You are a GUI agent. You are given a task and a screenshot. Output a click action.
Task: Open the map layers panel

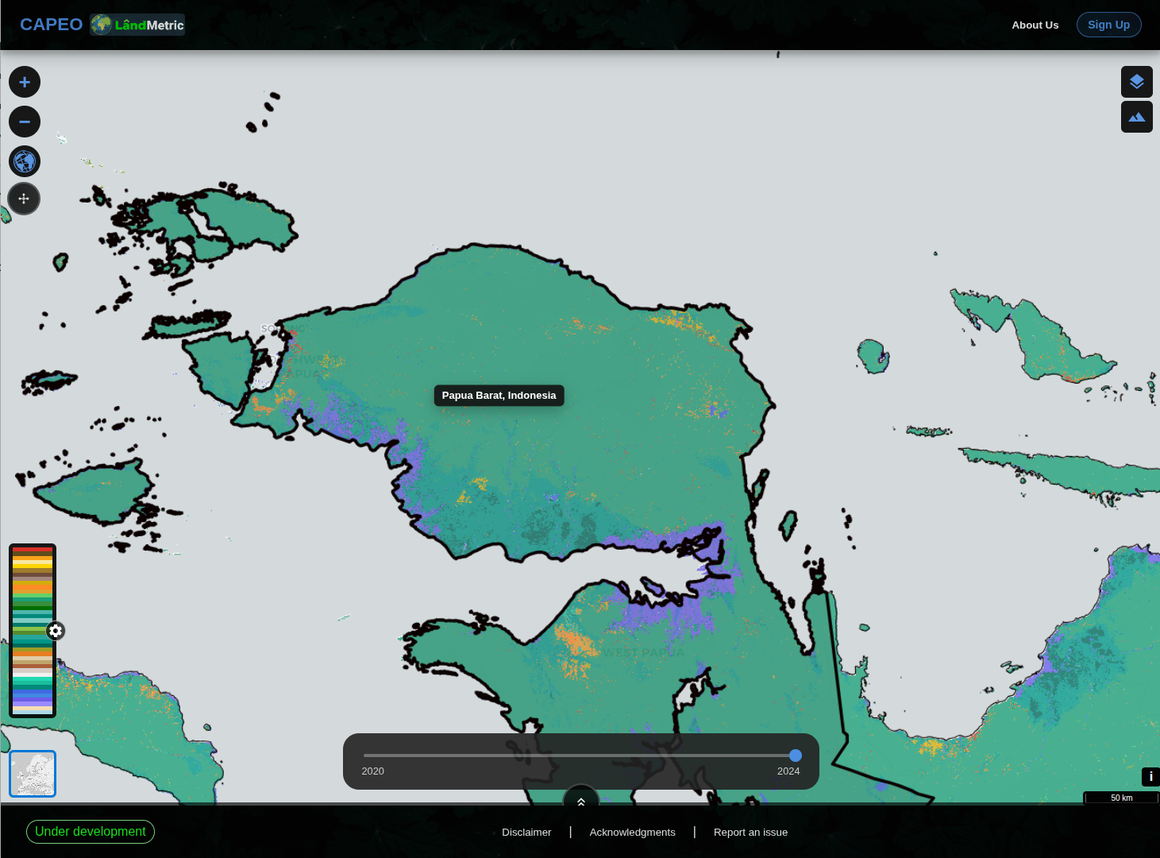coord(1137,82)
